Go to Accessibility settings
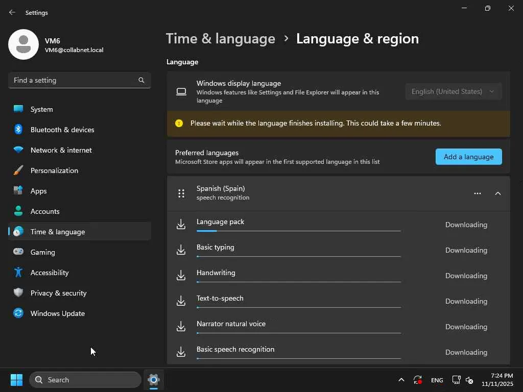 coord(50,273)
